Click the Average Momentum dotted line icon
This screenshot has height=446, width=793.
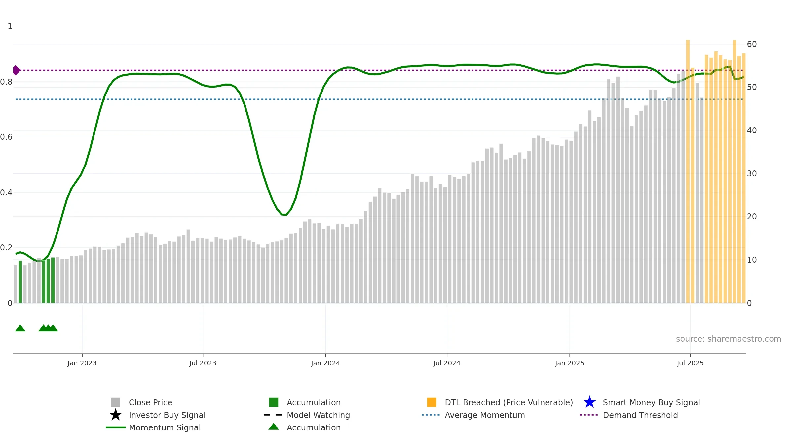point(431,415)
